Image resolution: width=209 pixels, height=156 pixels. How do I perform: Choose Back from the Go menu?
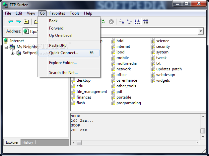(x=69, y=21)
